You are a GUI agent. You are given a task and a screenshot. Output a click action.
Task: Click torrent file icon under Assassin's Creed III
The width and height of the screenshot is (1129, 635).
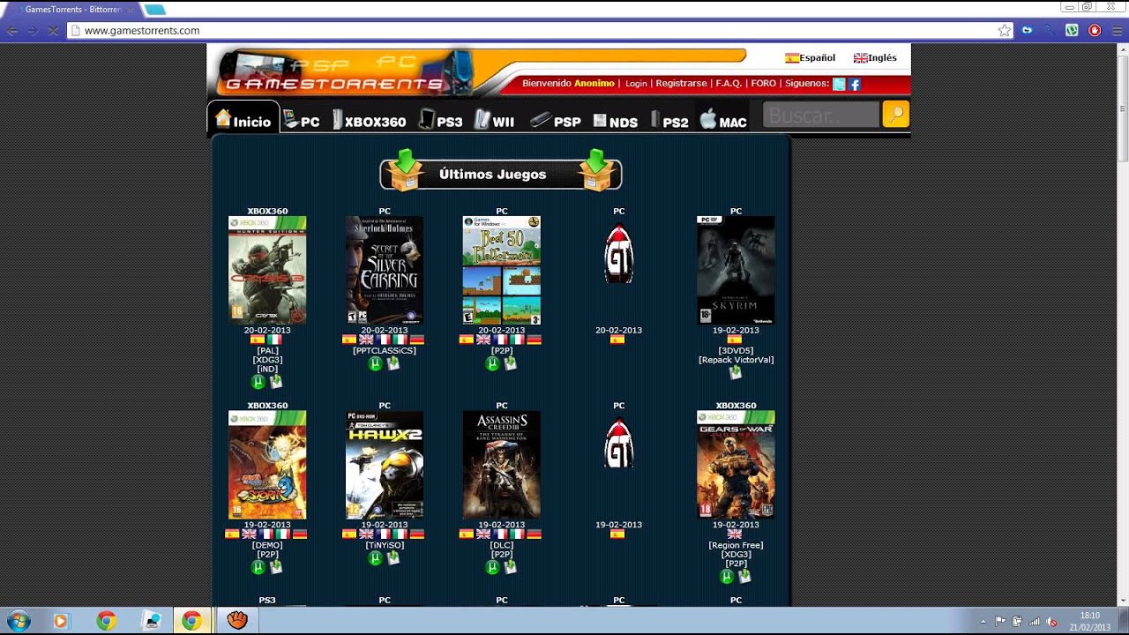(511, 567)
